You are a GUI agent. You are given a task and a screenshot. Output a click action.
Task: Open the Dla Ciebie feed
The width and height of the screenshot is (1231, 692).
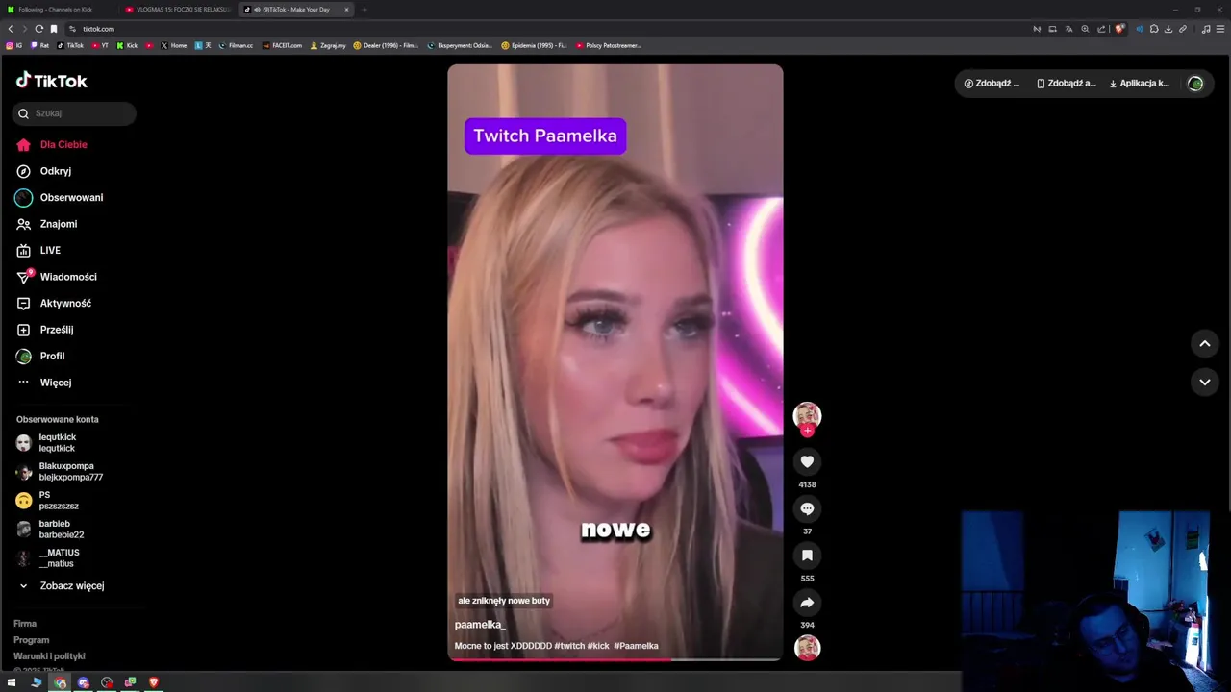(x=52, y=144)
